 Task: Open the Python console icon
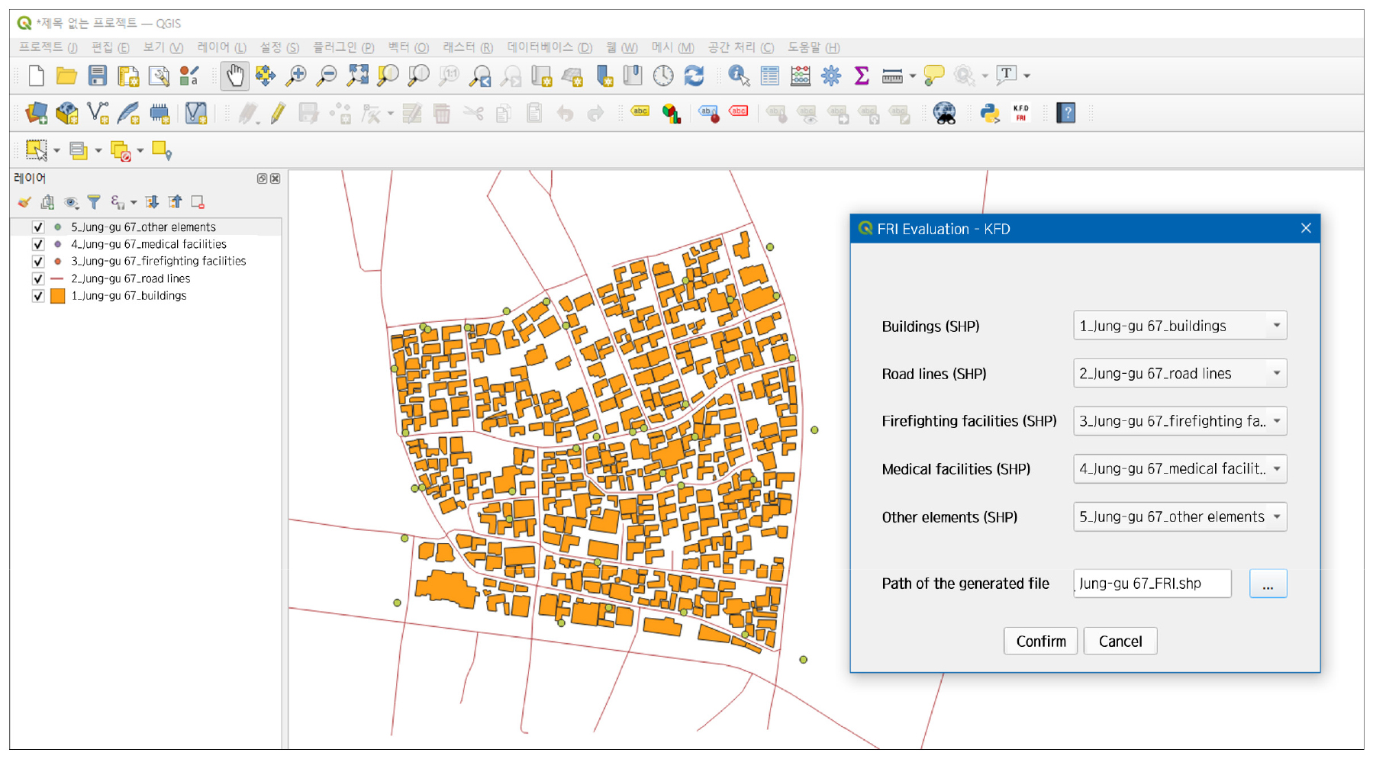[990, 114]
